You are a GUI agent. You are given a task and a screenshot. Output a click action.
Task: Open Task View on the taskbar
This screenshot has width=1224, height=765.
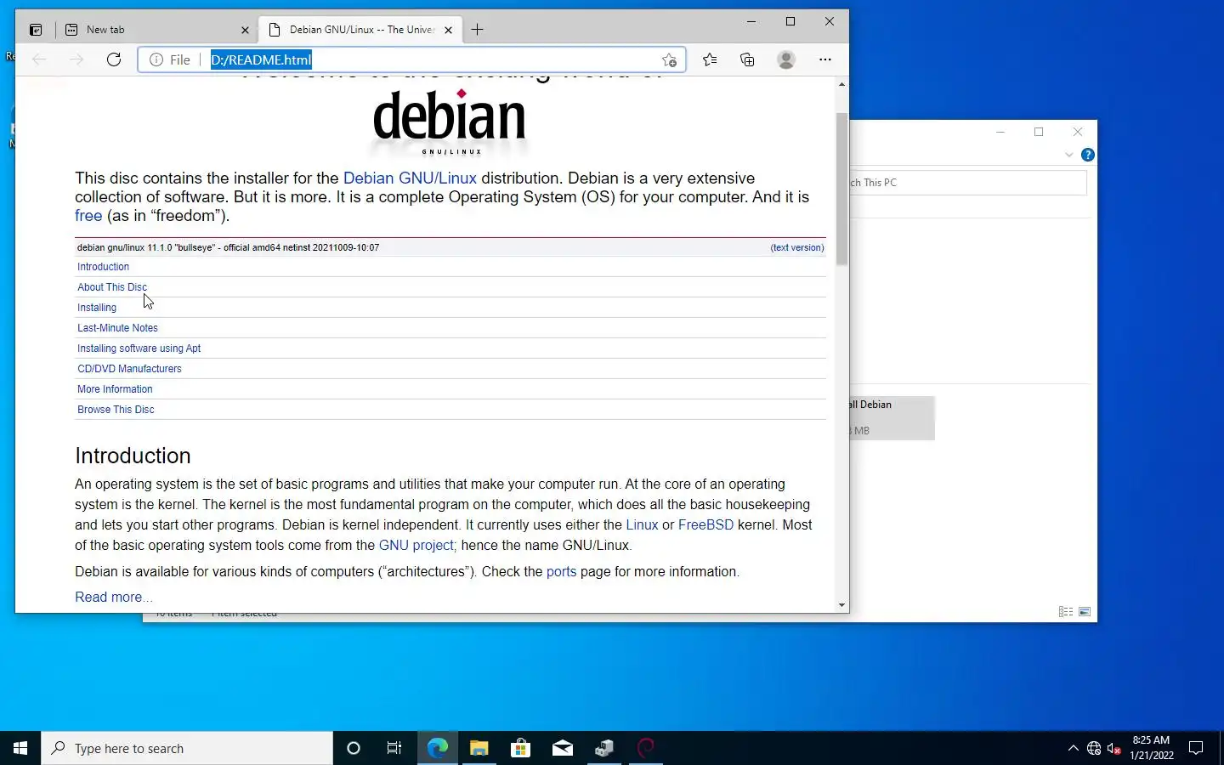pos(394,748)
